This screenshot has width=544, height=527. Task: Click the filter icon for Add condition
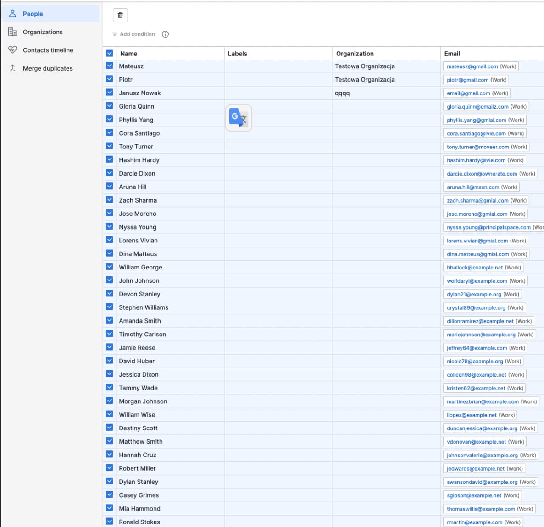click(x=115, y=34)
